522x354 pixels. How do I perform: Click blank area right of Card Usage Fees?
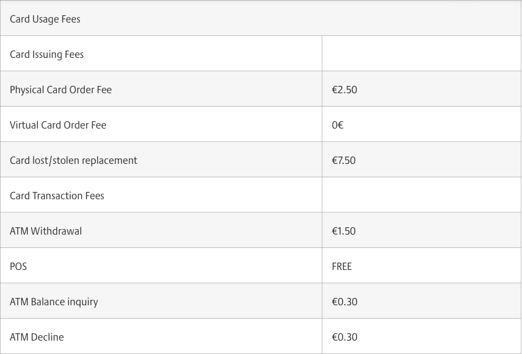click(x=300, y=18)
